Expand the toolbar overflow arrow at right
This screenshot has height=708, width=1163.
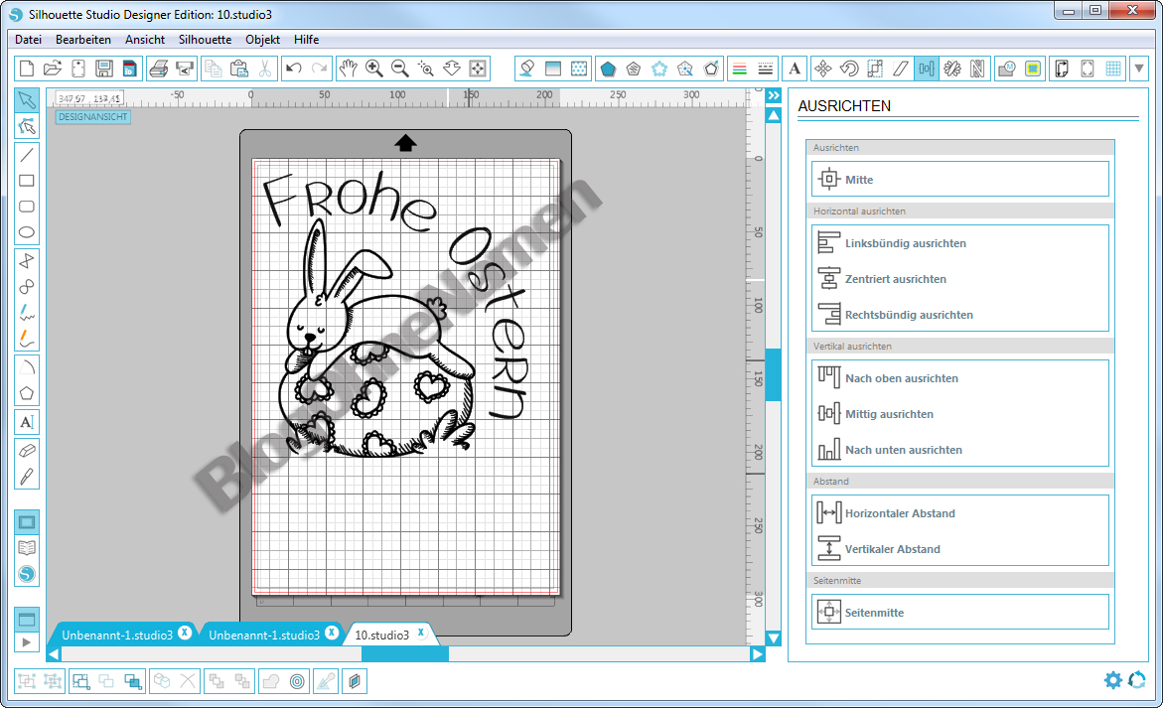tap(1140, 69)
